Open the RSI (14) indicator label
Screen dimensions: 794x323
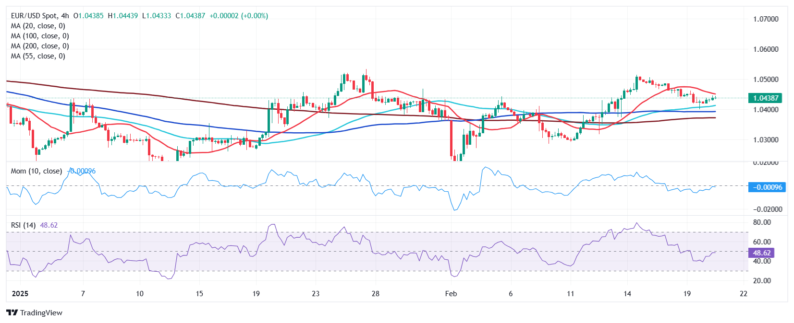(x=23, y=225)
